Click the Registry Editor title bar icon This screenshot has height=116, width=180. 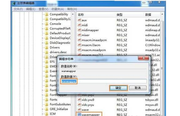tap(14, 3)
